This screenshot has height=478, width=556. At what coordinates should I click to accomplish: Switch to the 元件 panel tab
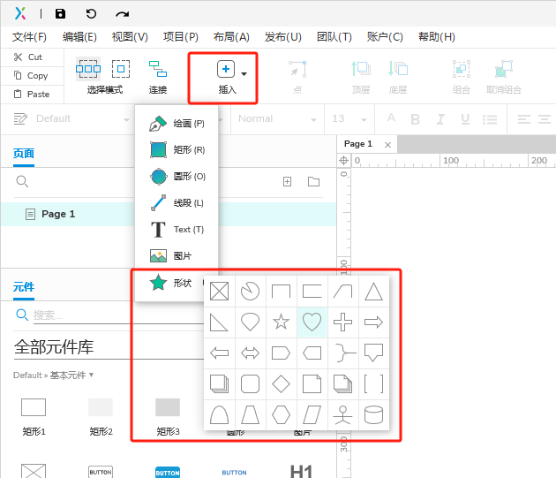click(x=24, y=287)
